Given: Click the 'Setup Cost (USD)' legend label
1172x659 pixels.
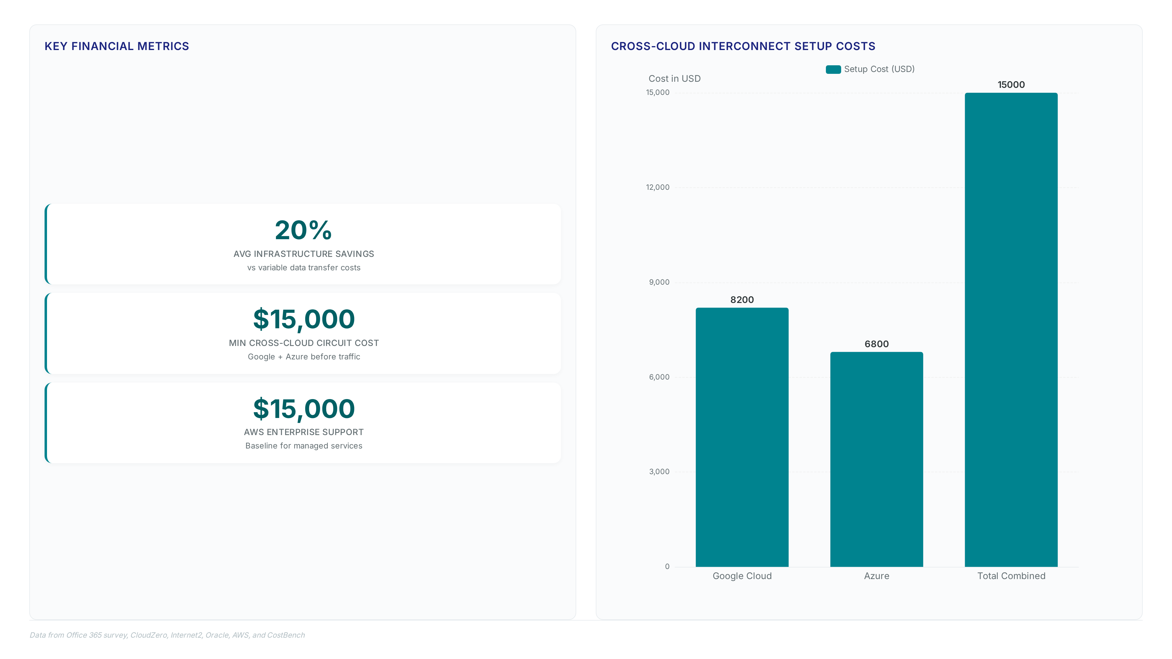Looking at the screenshot, I should click(879, 69).
